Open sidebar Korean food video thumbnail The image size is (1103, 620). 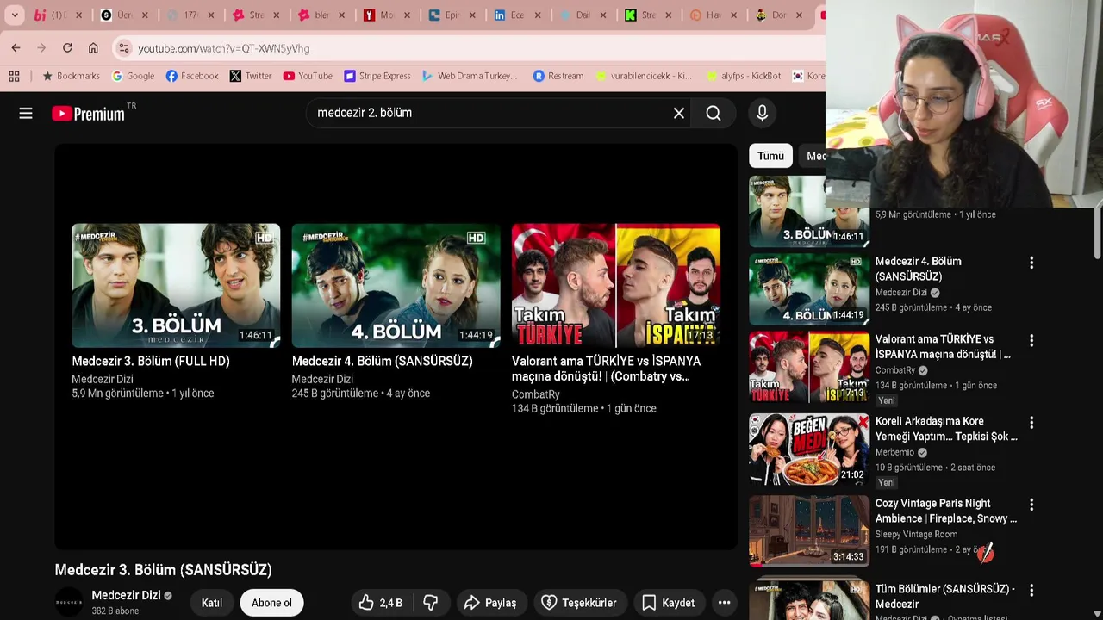(x=809, y=449)
